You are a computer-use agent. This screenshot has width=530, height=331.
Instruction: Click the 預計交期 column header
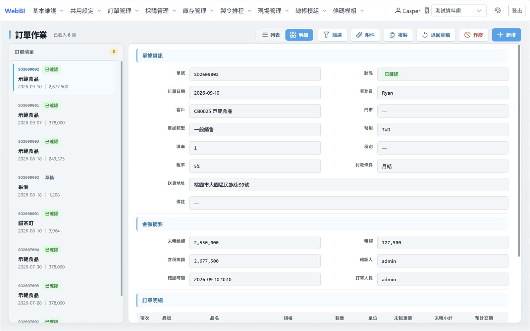[x=484, y=318]
